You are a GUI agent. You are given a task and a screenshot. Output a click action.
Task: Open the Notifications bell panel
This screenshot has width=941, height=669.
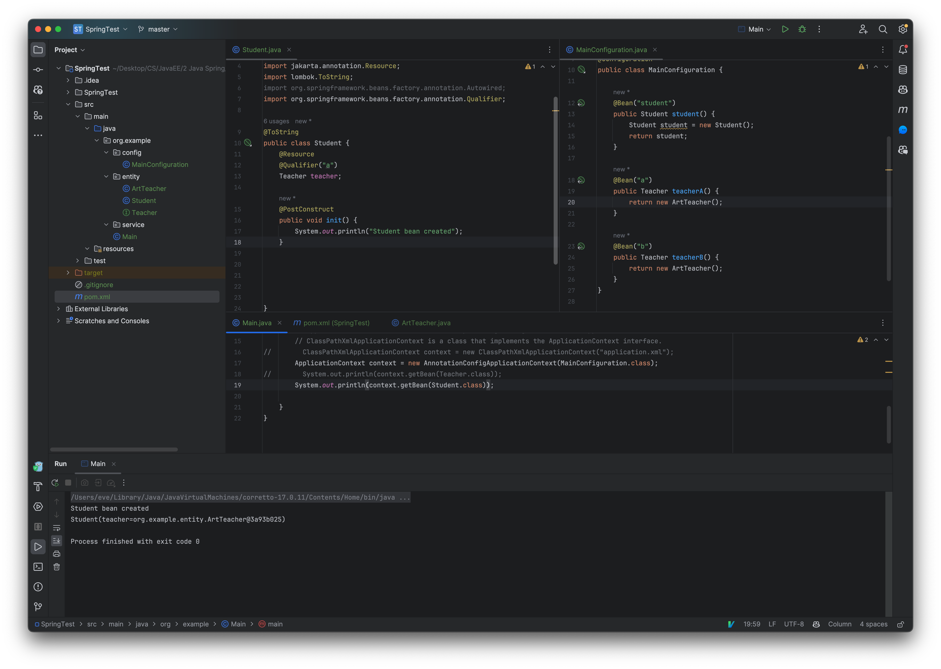tap(903, 50)
